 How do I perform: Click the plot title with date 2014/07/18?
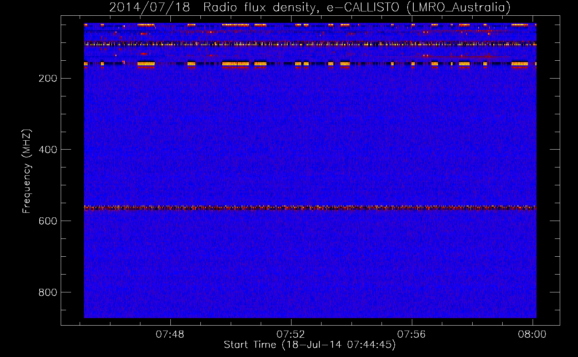(310, 7)
